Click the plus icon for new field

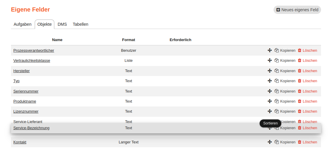[278, 10]
